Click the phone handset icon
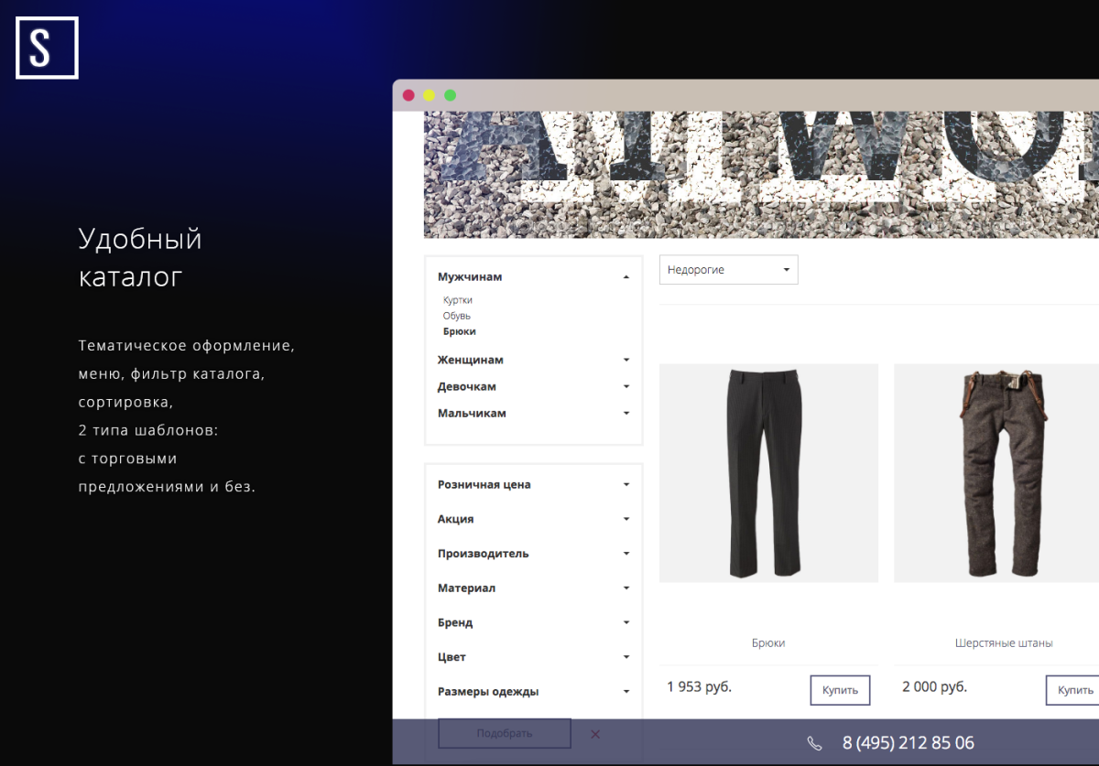Viewport: 1099px width, 766px height. [814, 743]
